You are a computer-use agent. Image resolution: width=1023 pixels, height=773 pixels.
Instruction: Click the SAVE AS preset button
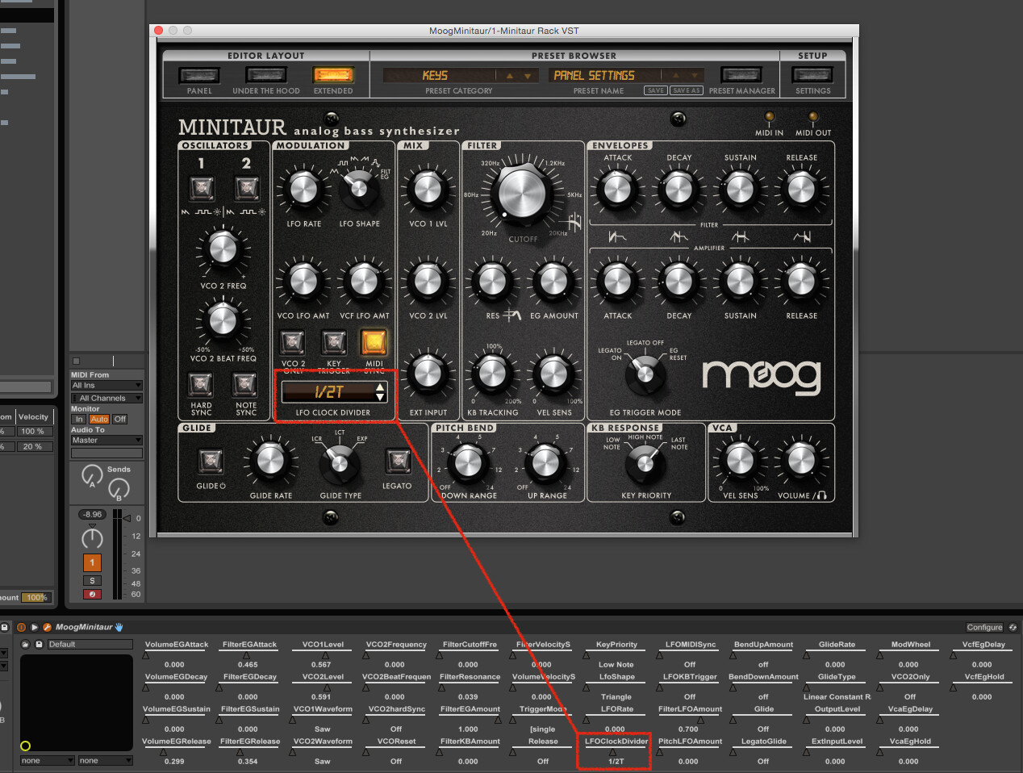click(686, 90)
